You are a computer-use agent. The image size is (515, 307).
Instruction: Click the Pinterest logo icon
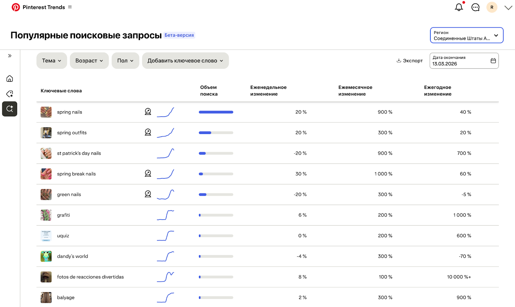click(16, 7)
